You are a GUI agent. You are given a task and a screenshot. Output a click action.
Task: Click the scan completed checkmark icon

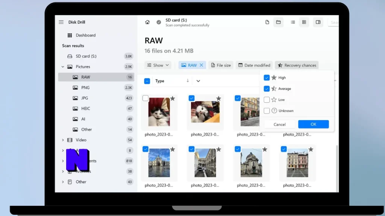pos(159,22)
